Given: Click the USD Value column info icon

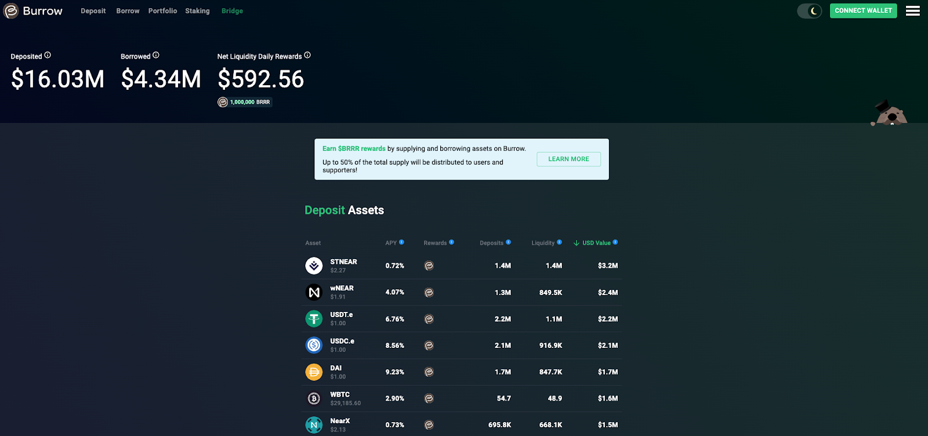Looking at the screenshot, I should click(615, 242).
